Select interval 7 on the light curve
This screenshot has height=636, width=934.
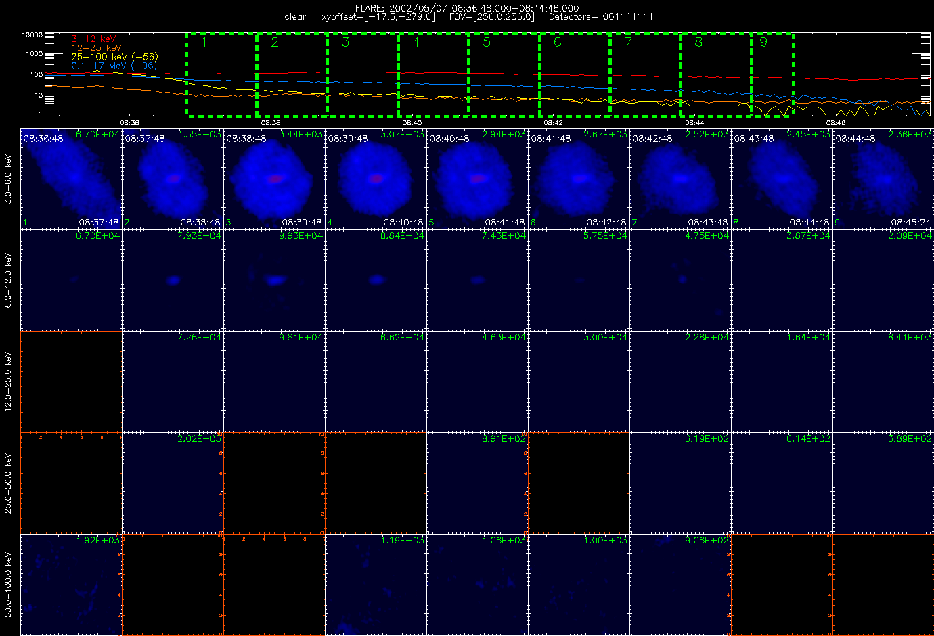tap(645, 74)
